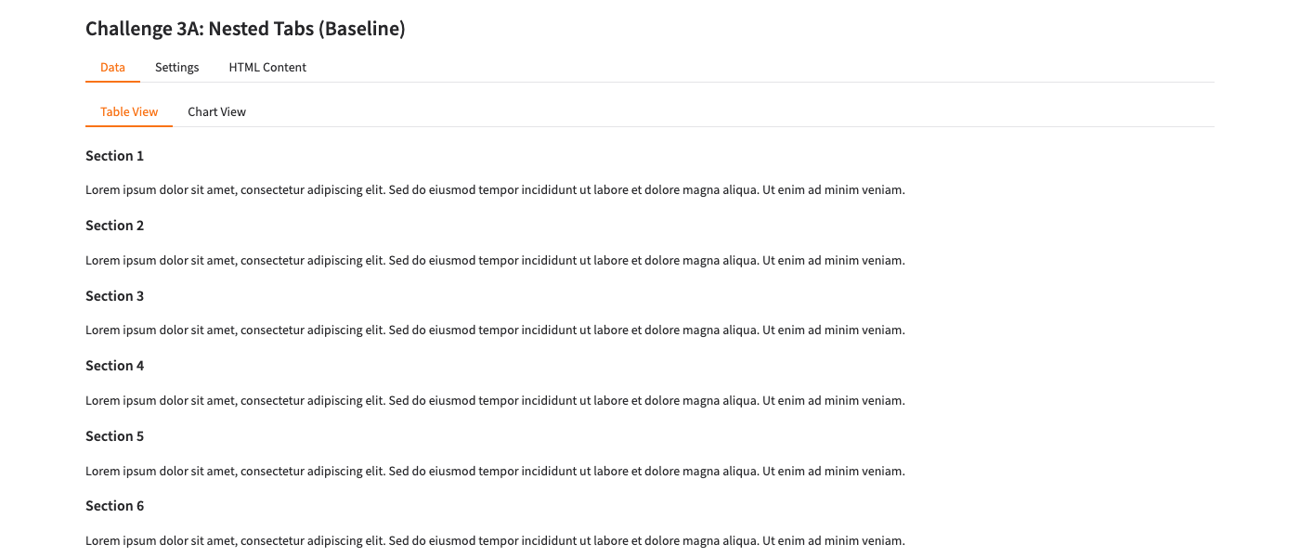Viewport: 1300px width, 557px height.
Task: Click the Section 1 heading
Action: pos(114,156)
